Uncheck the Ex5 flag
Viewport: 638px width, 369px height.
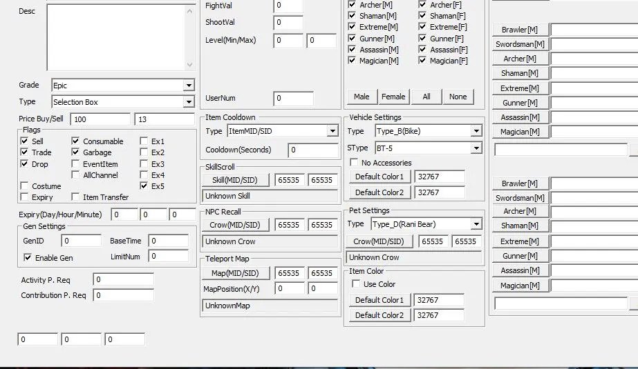point(144,186)
